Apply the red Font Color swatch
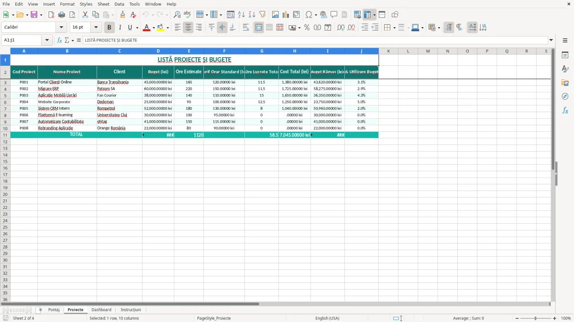This screenshot has height=322, width=574. coord(146,28)
